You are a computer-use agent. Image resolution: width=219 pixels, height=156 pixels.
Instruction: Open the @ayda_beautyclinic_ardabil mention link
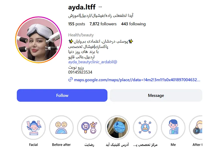(92, 62)
